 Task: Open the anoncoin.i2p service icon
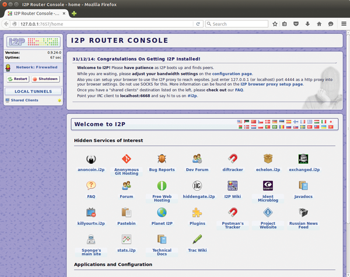[91, 159]
